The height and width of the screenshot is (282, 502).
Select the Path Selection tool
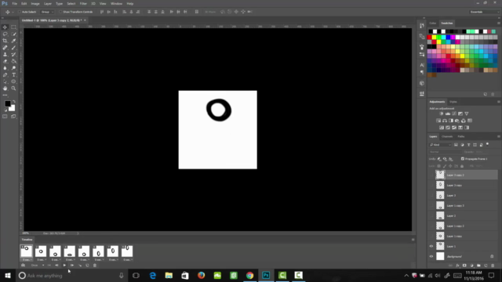click(5, 81)
